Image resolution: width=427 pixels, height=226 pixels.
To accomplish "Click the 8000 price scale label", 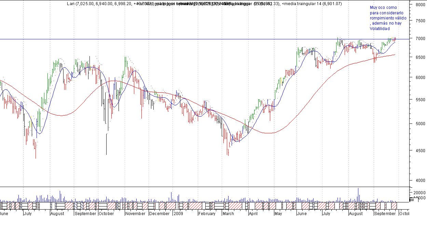I will pos(420,5).
